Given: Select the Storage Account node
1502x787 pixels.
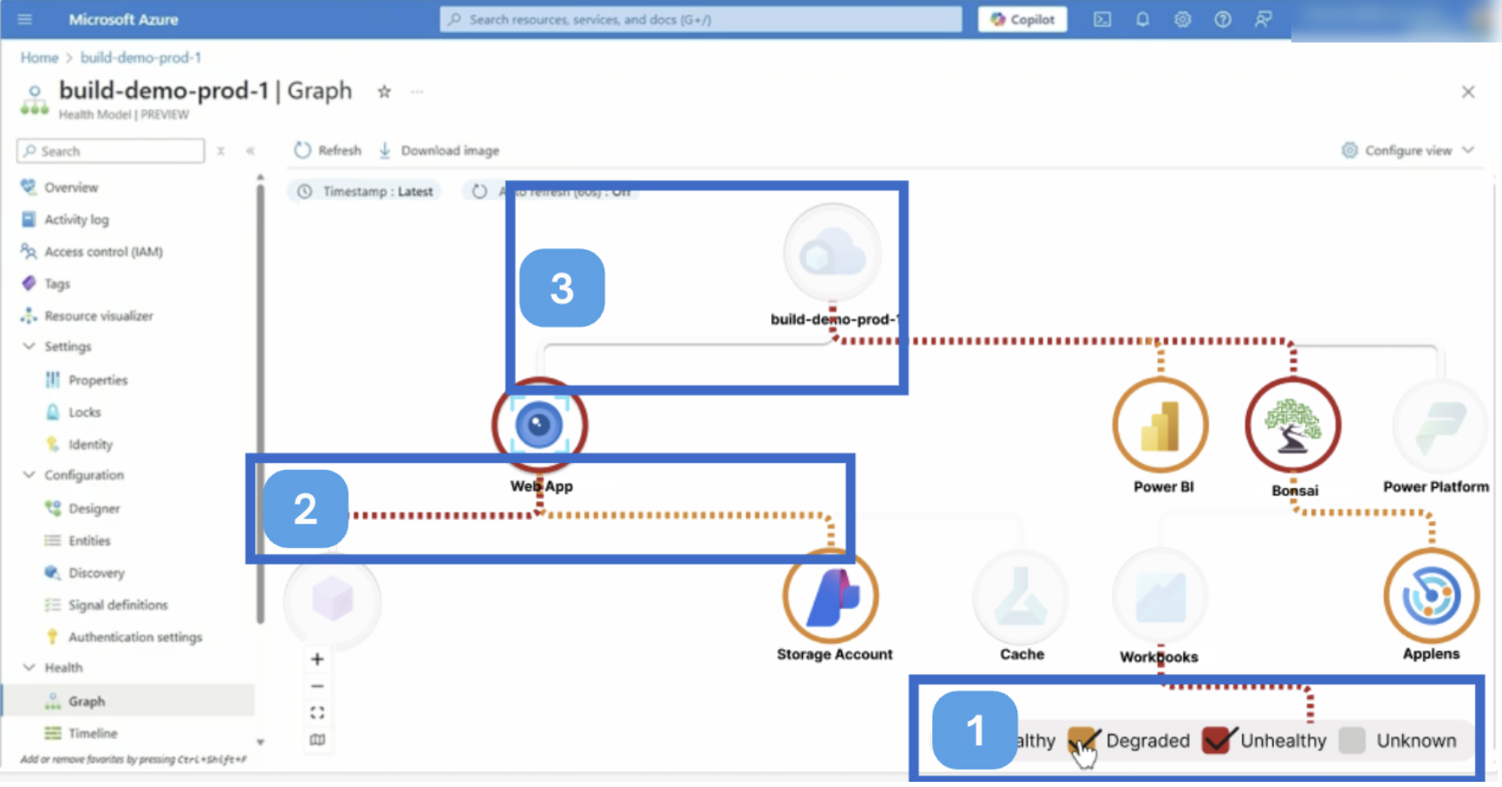Looking at the screenshot, I should pyautogui.click(x=831, y=595).
